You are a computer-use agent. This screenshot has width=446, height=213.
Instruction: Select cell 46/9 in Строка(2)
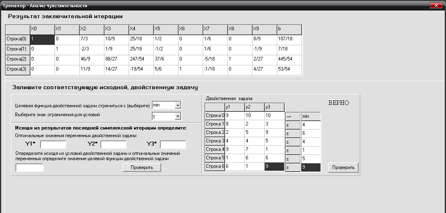tap(91, 60)
